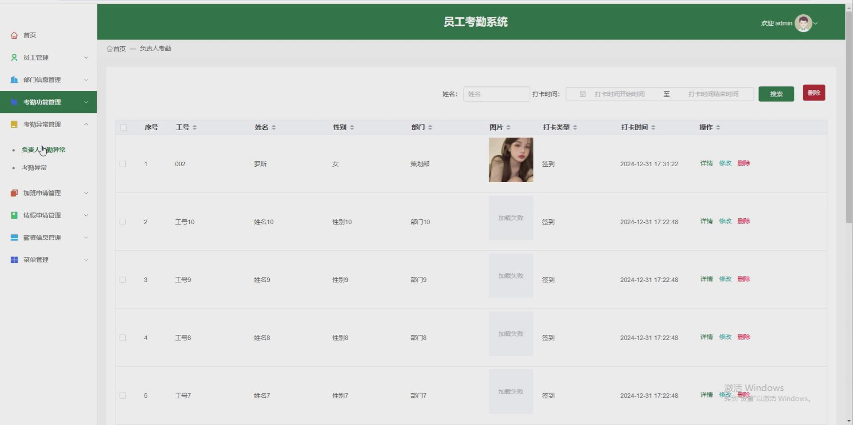Screen dimensions: 853x425
Task: Select 员工管理 menu label
Action: 36,57
